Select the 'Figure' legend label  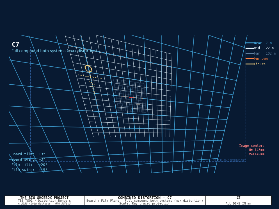pos(260,64)
